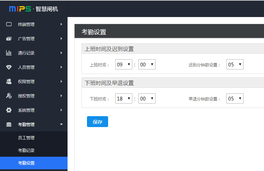Expand the 授权管理 arrow

click(x=61, y=96)
